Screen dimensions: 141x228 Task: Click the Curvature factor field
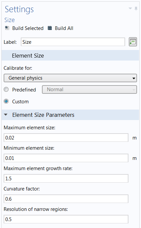(66, 199)
